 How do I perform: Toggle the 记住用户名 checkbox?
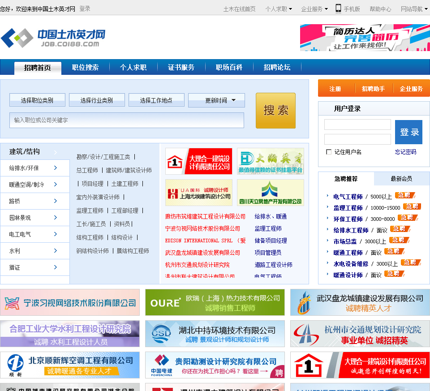[x=328, y=152]
